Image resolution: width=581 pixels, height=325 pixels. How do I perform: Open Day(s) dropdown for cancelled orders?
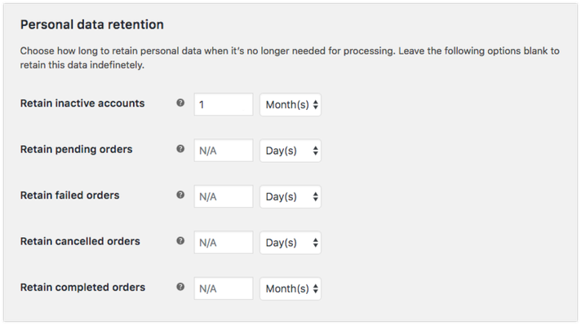tap(290, 243)
